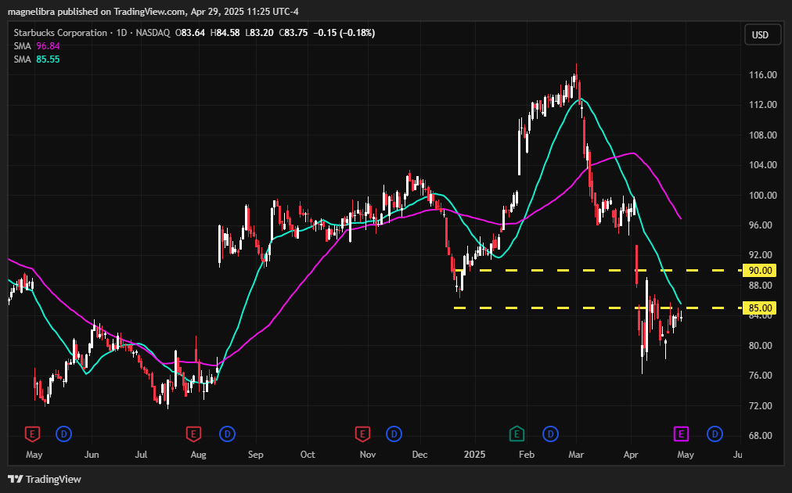Click 116.00 on the price axis
Screen dimensions: 792x493
[x=763, y=75]
